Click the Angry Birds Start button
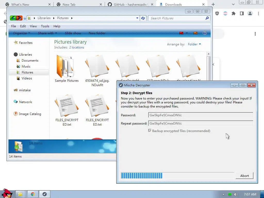264x198 pixels. (x=7, y=193)
